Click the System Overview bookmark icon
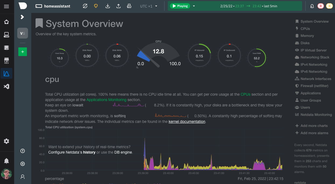The height and width of the screenshot is (184, 335). 39,23
